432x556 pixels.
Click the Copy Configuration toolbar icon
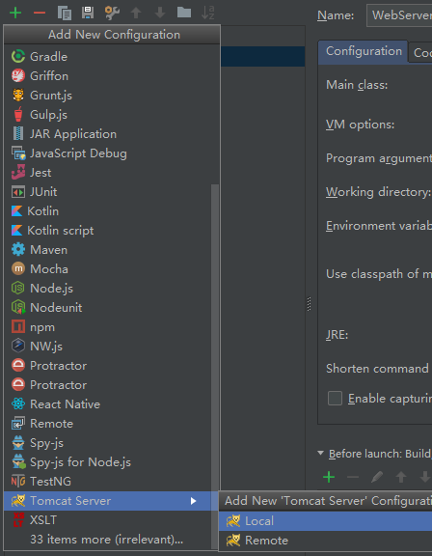click(x=65, y=14)
